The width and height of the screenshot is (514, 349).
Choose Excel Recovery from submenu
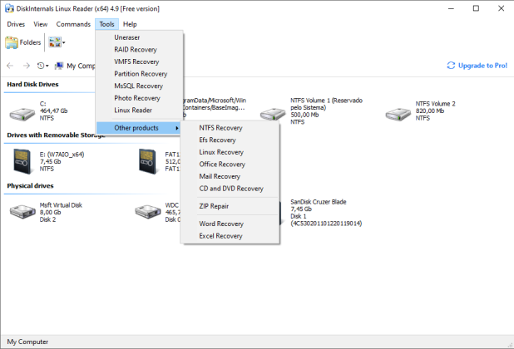[x=230, y=236]
